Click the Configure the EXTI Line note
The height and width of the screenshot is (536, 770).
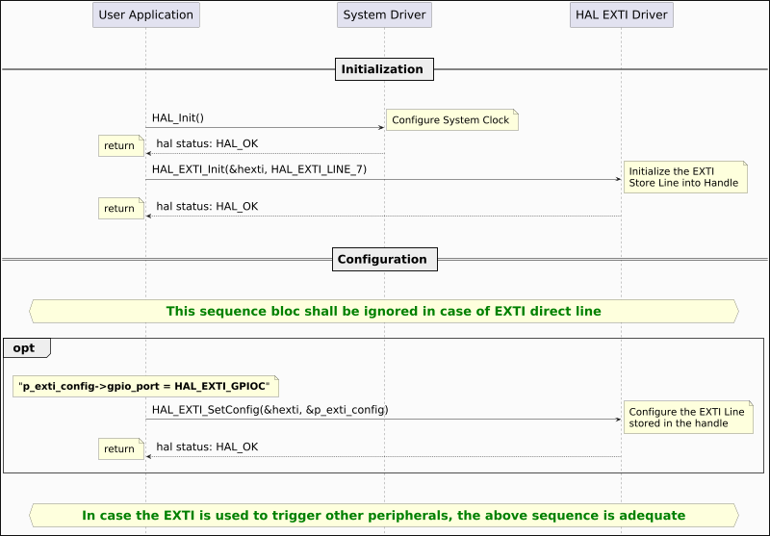(x=688, y=418)
